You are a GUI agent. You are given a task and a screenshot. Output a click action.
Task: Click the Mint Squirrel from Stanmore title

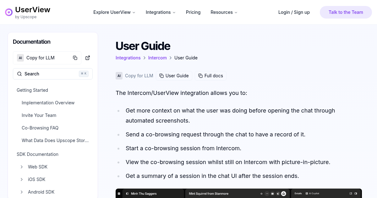tap(209, 194)
